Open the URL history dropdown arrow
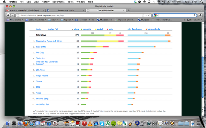206x128 pixels. pyautogui.click(x=146, y=15)
